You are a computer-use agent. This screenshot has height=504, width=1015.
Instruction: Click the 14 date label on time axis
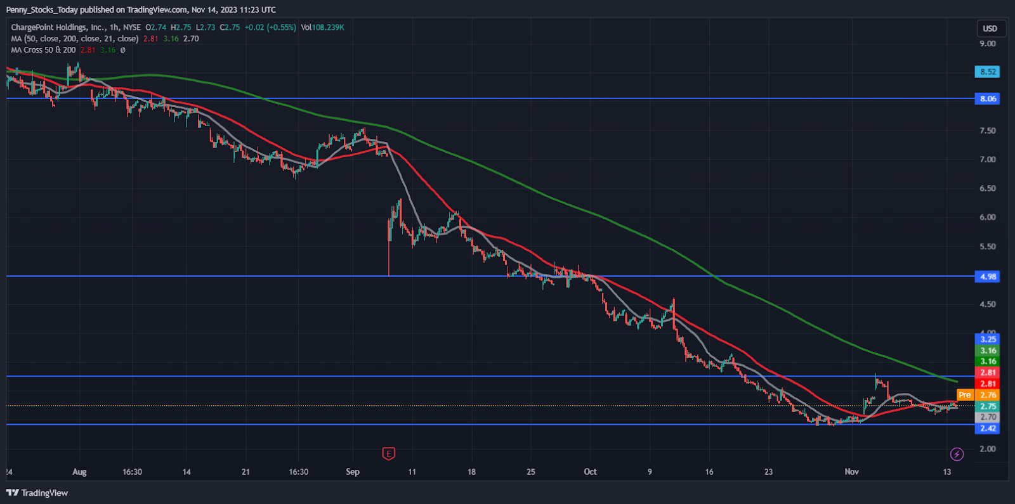click(x=187, y=472)
